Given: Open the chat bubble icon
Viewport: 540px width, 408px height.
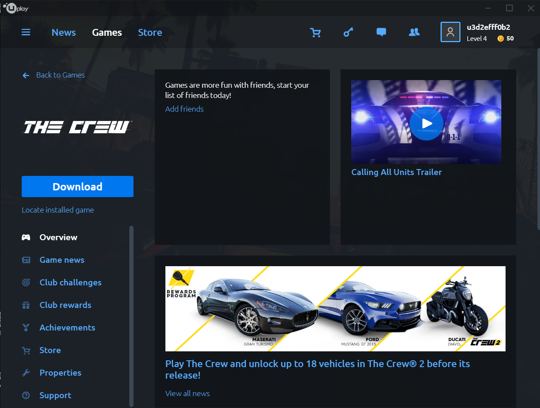Looking at the screenshot, I should pyautogui.click(x=381, y=32).
